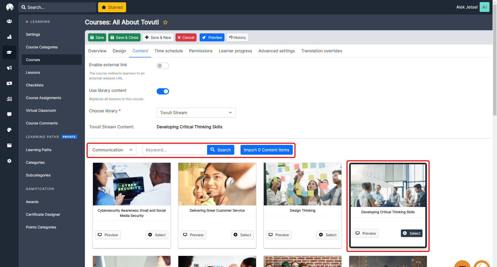This screenshot has width=497, height=267.
Task: Click the page vertical scrollbar
Action: pos(495,60)
